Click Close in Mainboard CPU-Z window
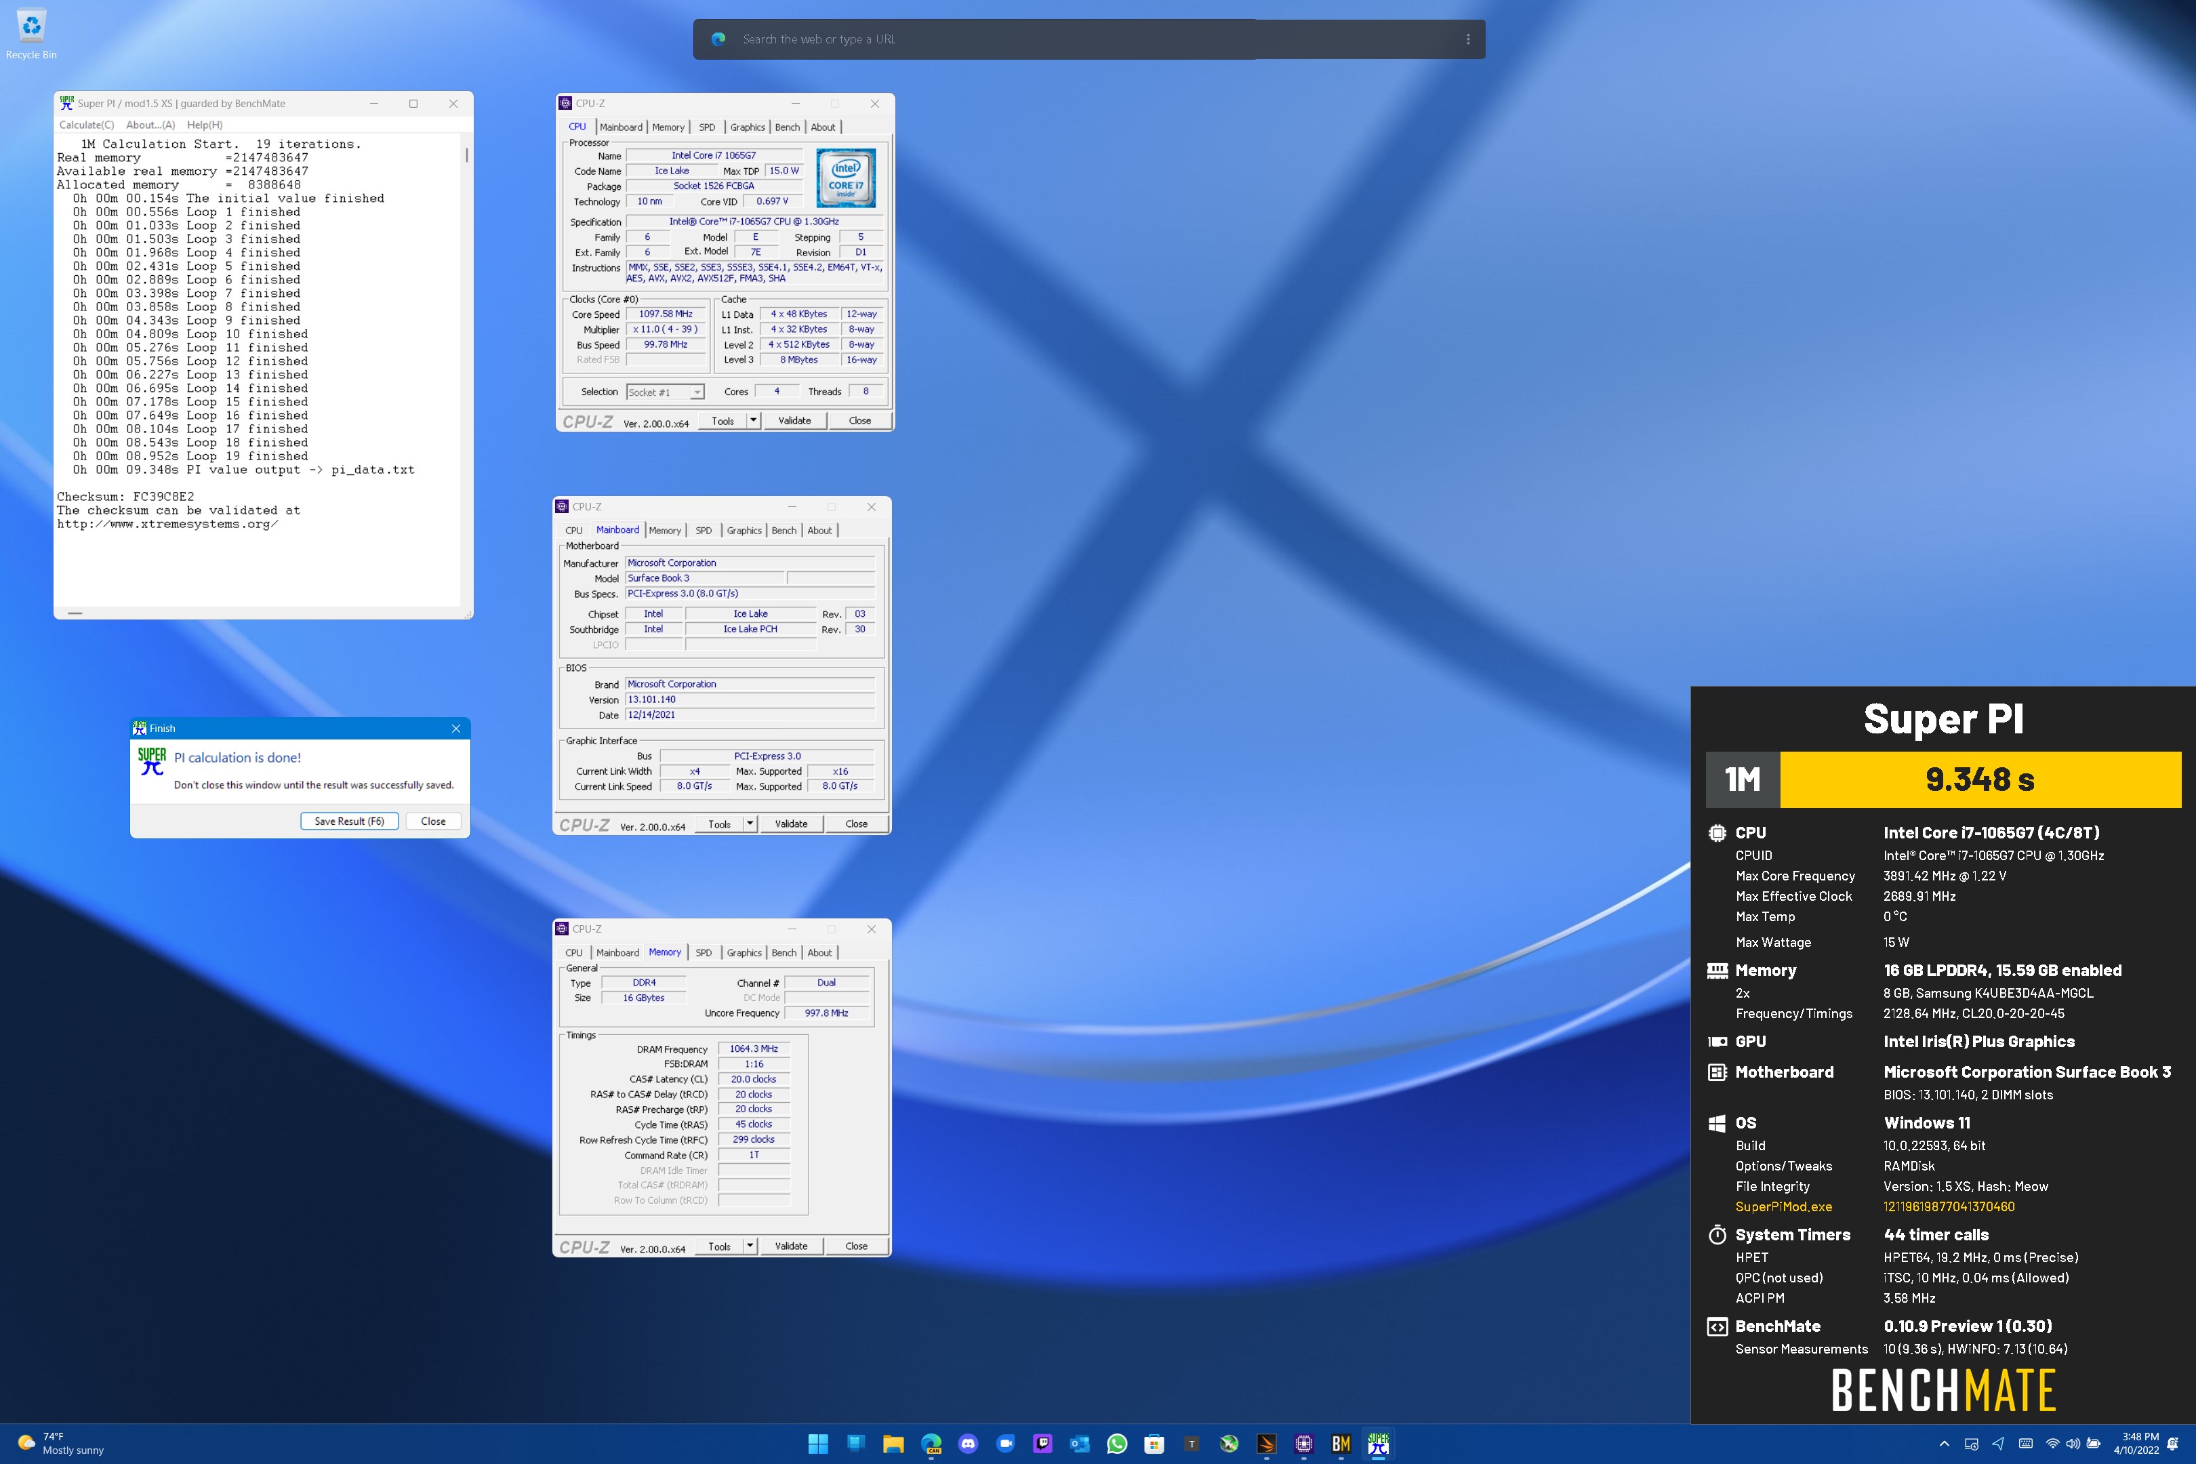 (x=856, y=823)
